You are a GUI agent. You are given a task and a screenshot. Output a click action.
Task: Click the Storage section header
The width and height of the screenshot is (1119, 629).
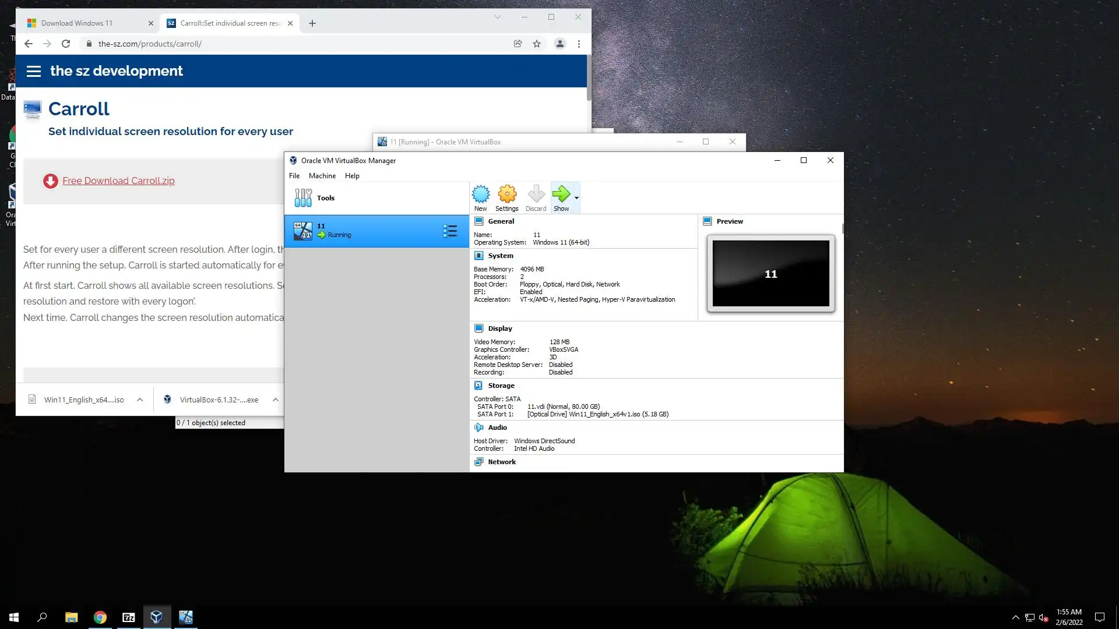[x=501, y=386]
